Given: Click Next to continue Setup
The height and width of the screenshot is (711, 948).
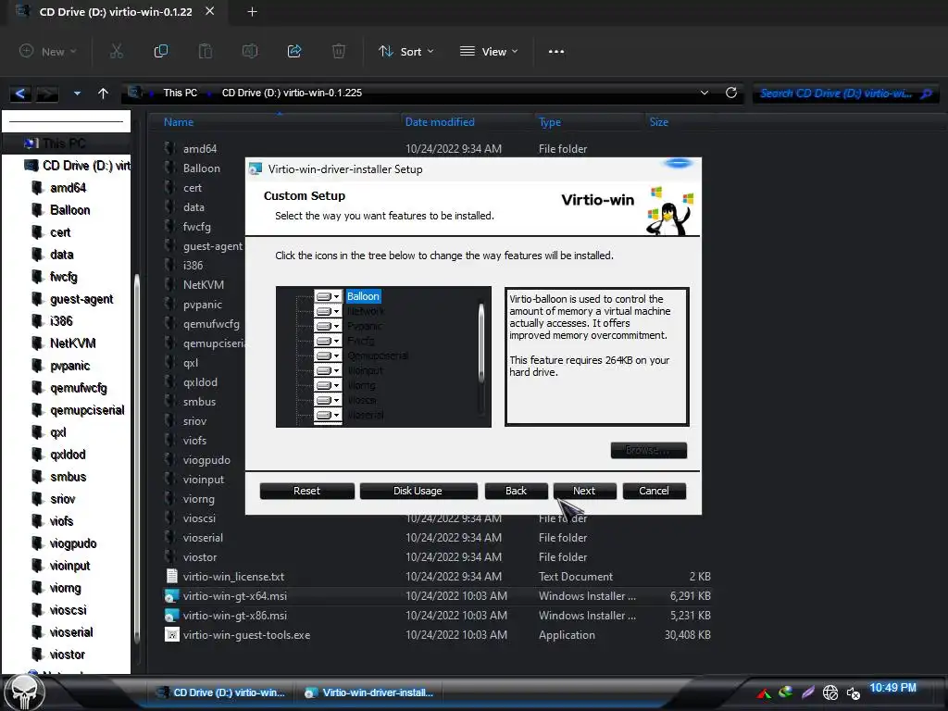Looking at the screenshot, I should coord(585,491).
